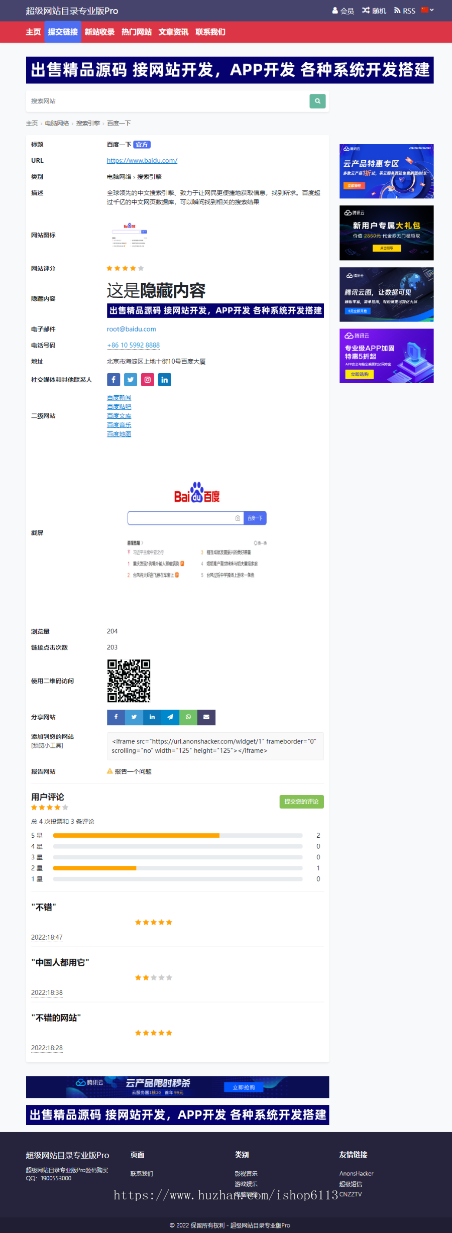The height and width of the screenshot is (1233, 452).
Task: Click the 随机 link in top bar
Action: [379, 11]
